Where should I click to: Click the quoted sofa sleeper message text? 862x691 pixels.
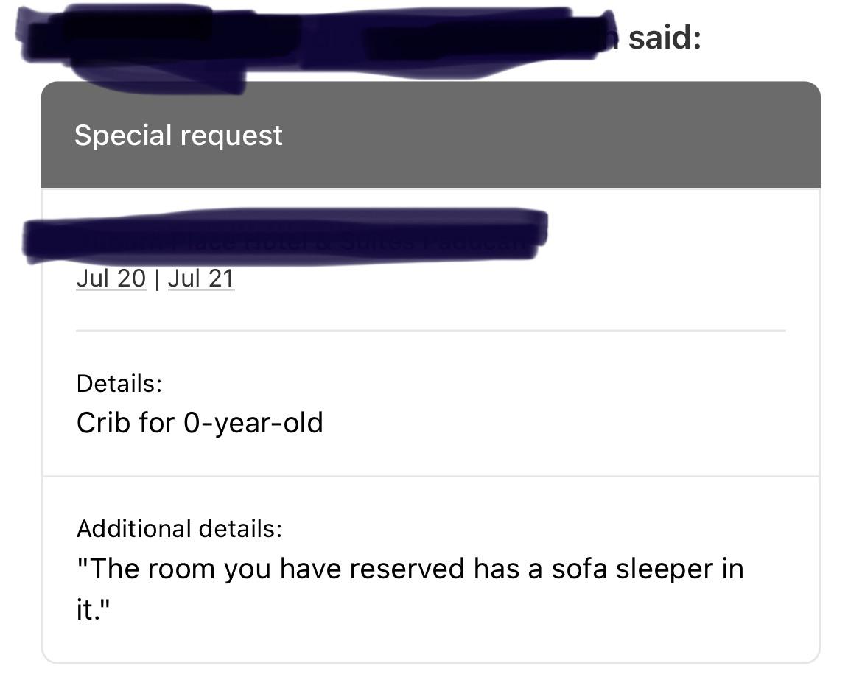coord(410,568)
